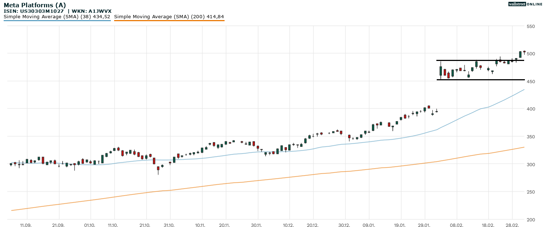
Task: Click the blue SMA 38 legend line
Action: click(x=57, y=21)
